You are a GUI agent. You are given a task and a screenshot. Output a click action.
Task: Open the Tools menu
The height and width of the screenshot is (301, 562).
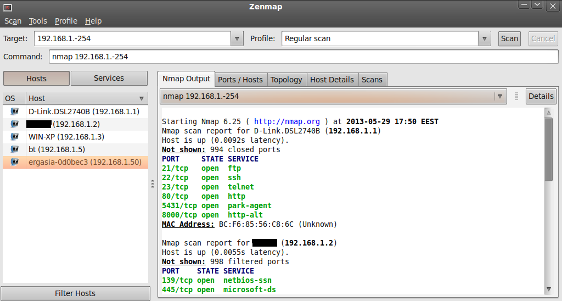[x=38, y=21]
